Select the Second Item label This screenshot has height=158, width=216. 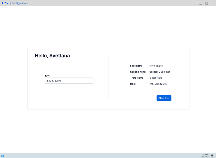coord(138,72)
